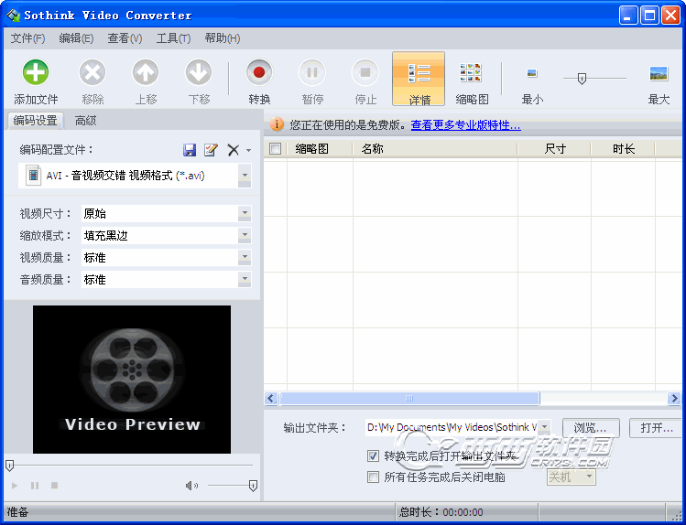Edit encoding profile with the pencil icon
This screenshot has width=686, height=525.
click(x=211, y=150)
